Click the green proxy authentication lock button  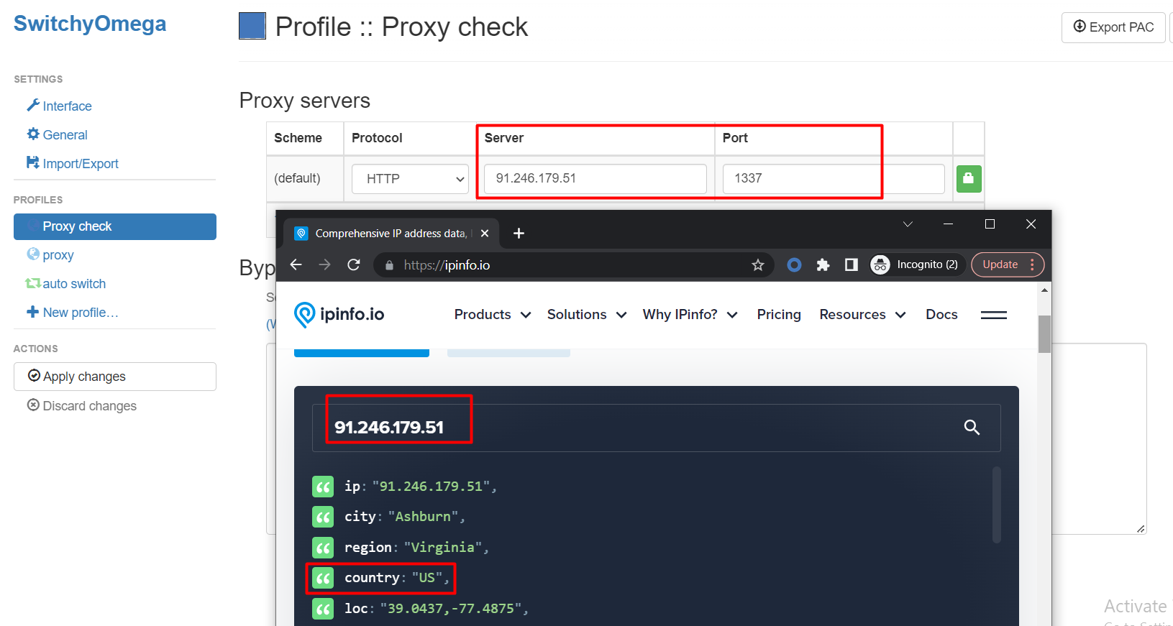(969, 179)
